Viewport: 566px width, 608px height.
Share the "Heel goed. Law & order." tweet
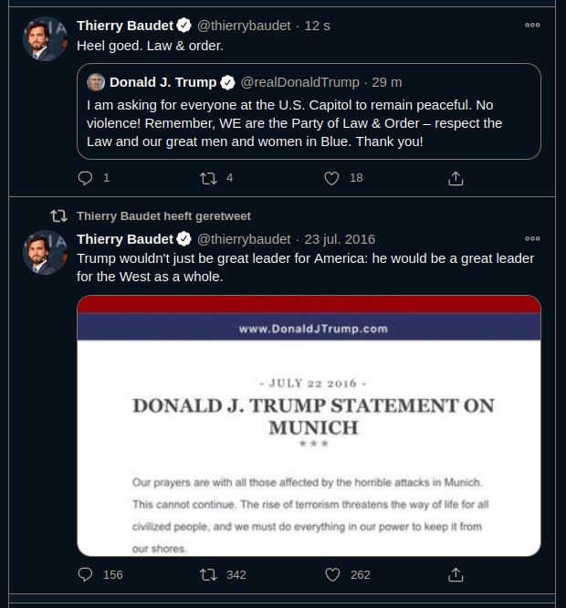click(x=456, y=178)
